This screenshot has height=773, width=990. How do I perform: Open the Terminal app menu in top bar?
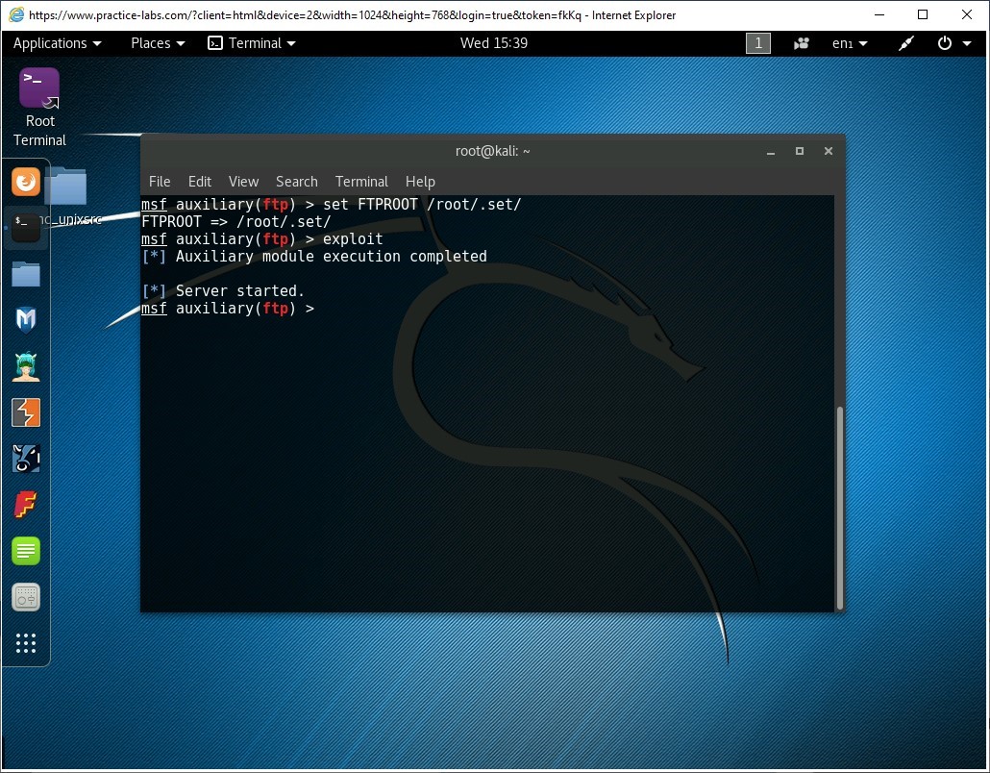[x=252, y=43]
